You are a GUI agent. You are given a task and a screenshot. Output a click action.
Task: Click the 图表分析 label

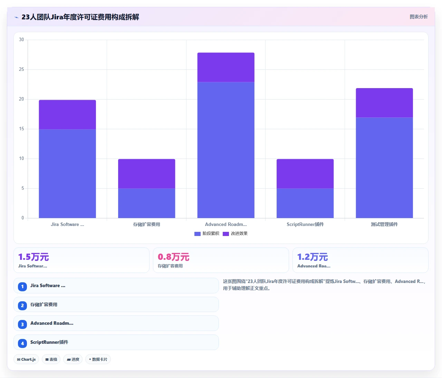(x=419, y=17)
